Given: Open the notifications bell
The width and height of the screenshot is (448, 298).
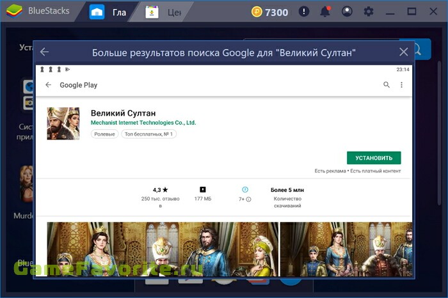Looking at the screenshot, I should 325,12.
